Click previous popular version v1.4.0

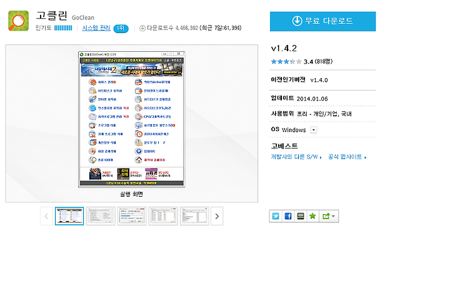pos(319,80)
